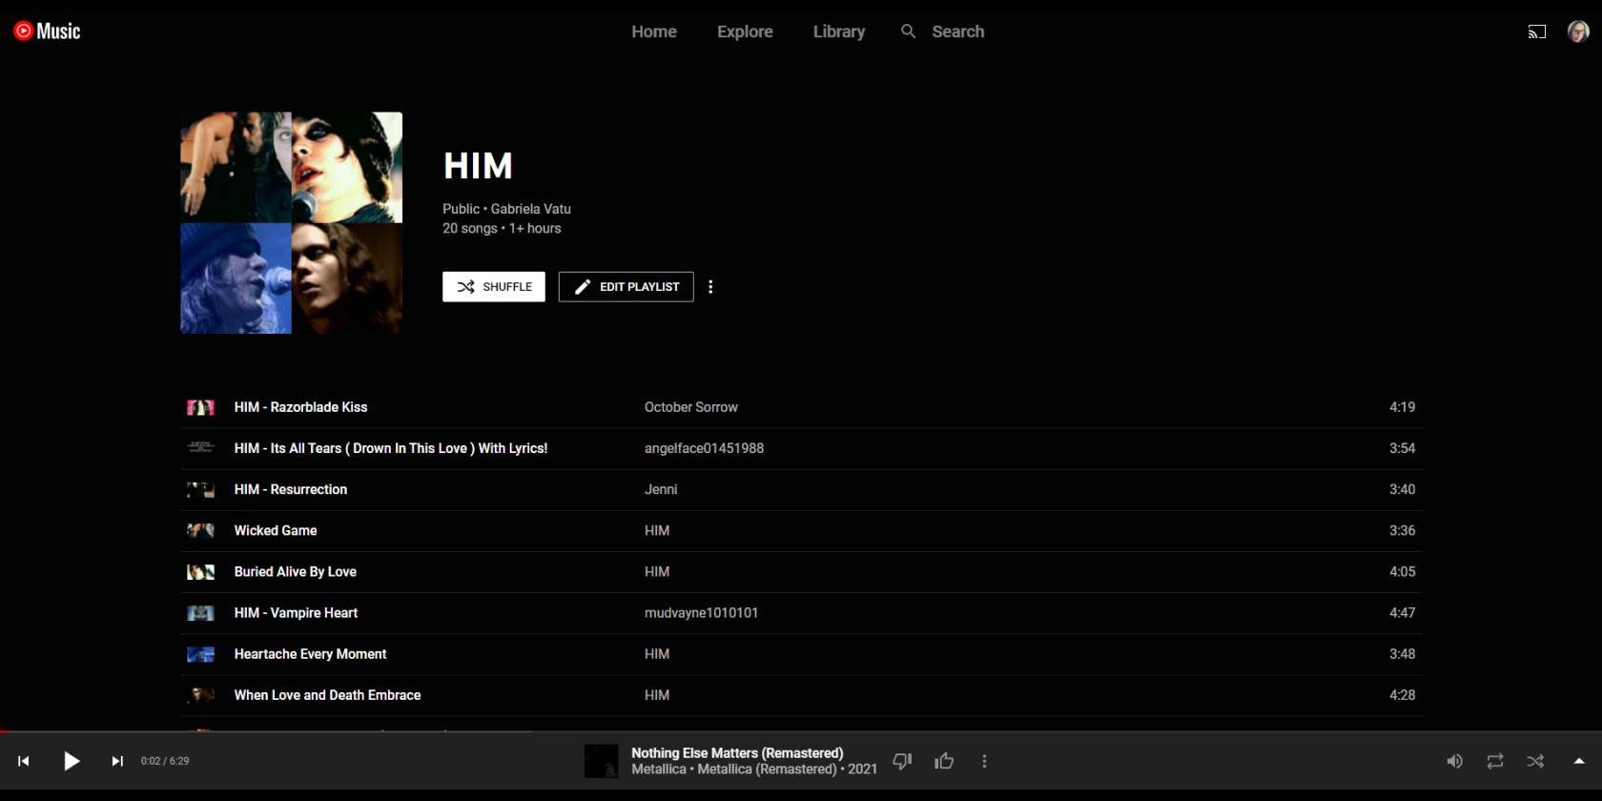Image resolution: width=1602 pixels, height=801 pixels.
Task: Open the YouTube Music logo home link
Action: 47,31
